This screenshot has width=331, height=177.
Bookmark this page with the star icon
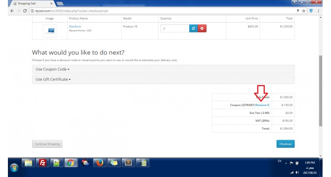303,11
